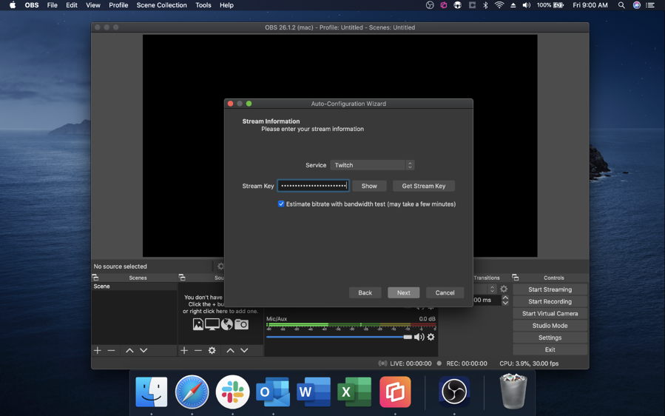
Task: Remove source with minus icon
Action: 198,350
